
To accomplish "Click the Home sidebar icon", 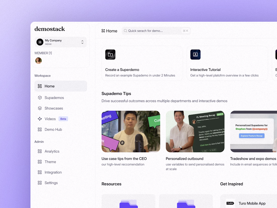I will click(40, 86).
